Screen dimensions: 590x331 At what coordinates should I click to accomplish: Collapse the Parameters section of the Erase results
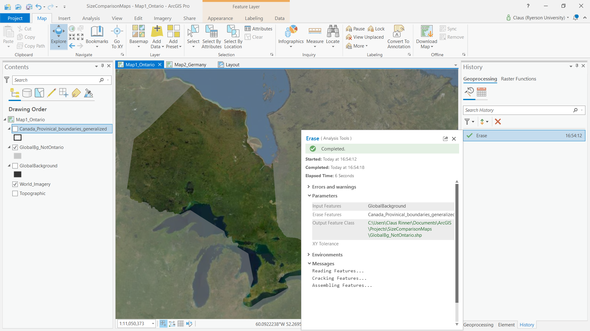point(309,196)
